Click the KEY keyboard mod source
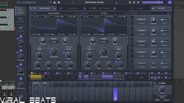This screenshot has height=103, width=184. coord(155,74)
